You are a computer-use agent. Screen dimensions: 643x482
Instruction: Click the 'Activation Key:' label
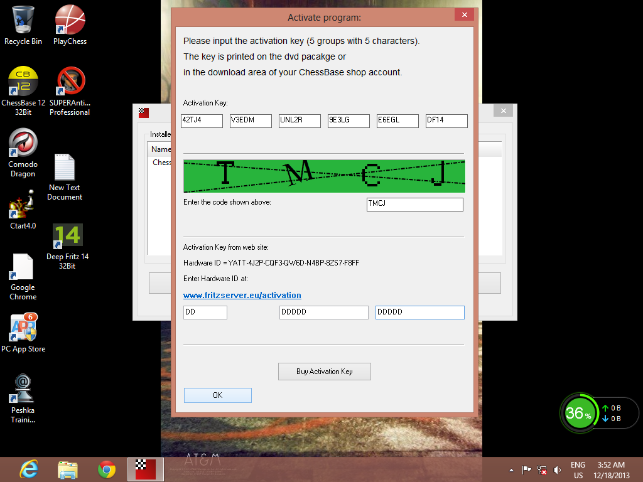coord(205,103)
